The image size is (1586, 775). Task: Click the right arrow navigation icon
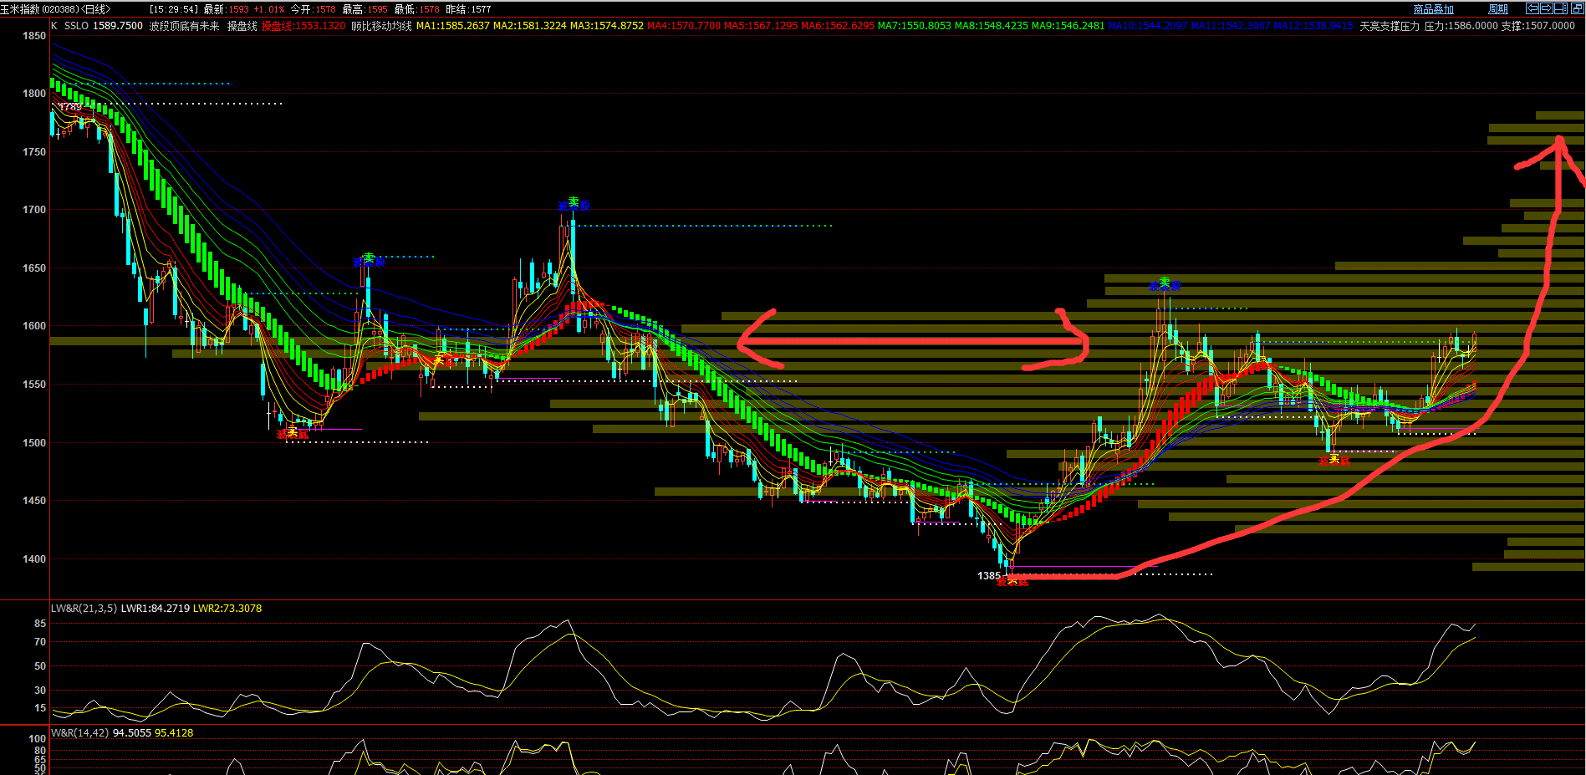[1546, 8]
